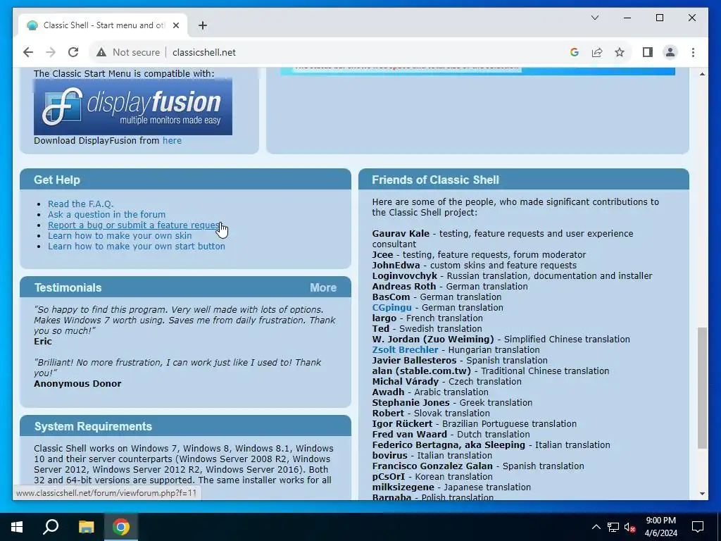
Task: Go back to the previous page
Action: [x=28, y=52]
